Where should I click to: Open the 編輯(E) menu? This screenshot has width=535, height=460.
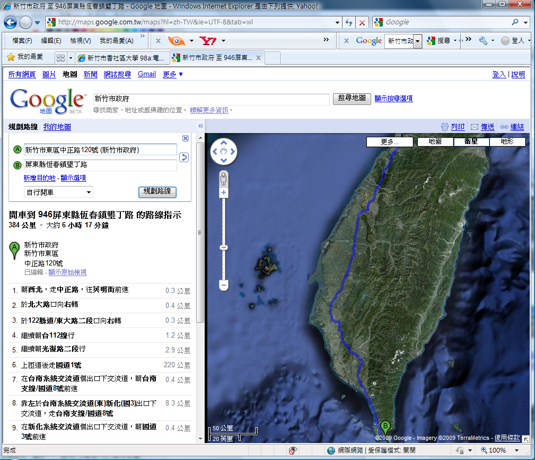tap(51, 41)
